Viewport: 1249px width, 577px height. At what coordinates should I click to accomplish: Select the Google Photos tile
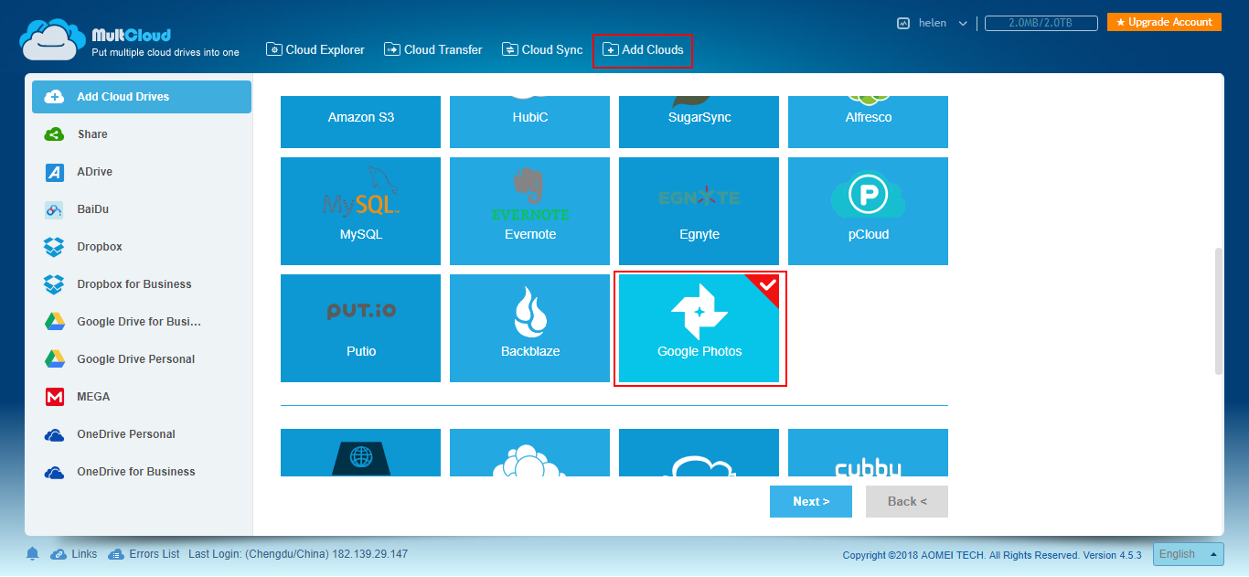tap(699, 328)
